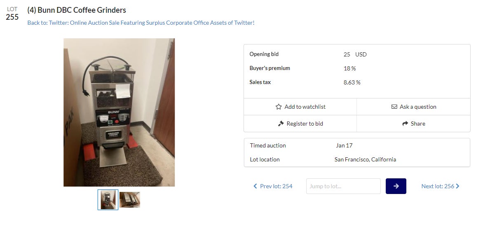
Task: Go to Next lot: 256
Action: [438, 186]
